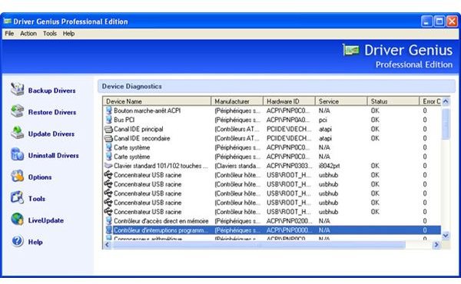This screenshot has width=461, height=284.
Task: Sort by Service column header
Action: click(x=341, y=101)
